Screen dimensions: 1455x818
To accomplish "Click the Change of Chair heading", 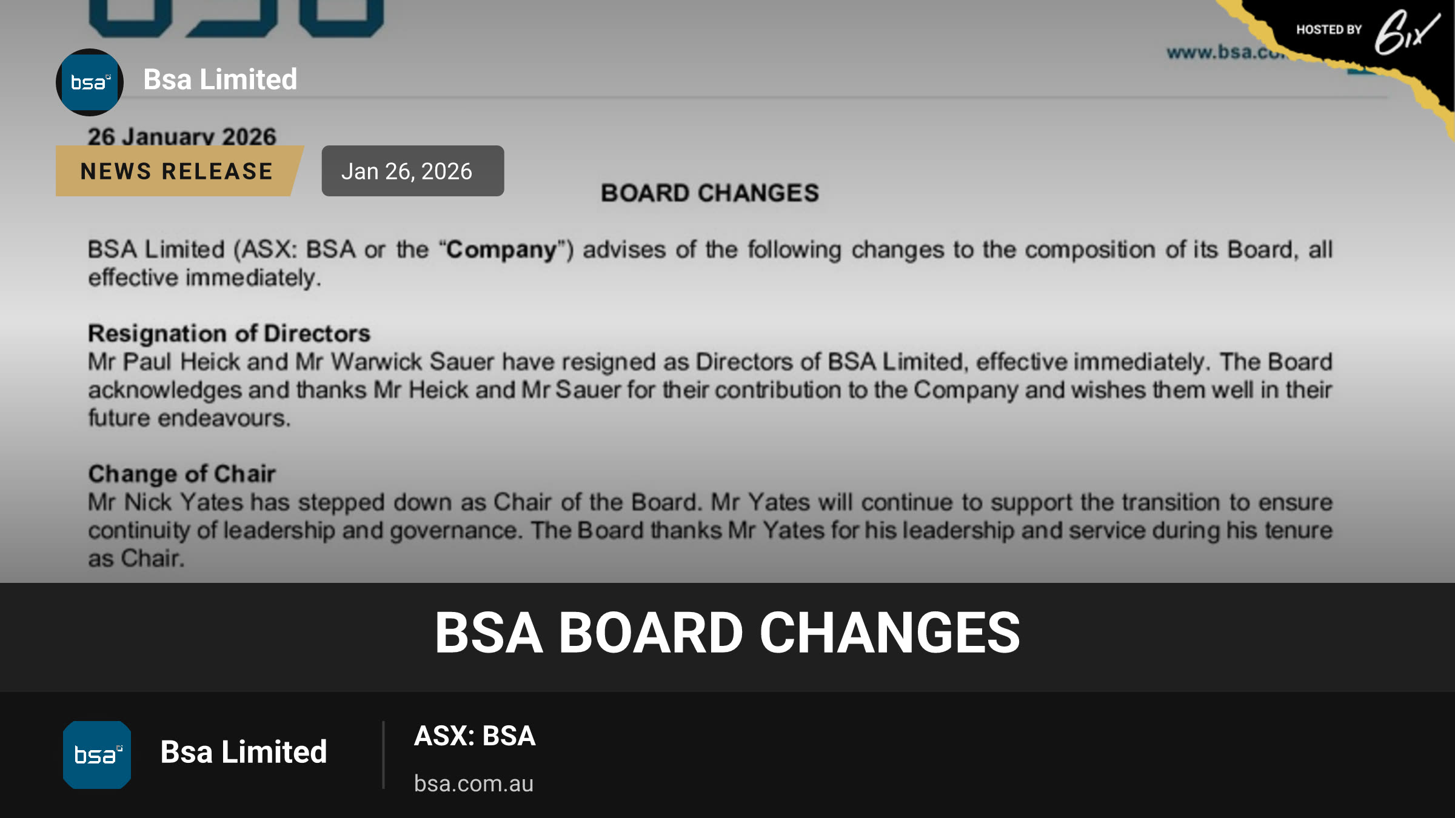I will point(182,474).
